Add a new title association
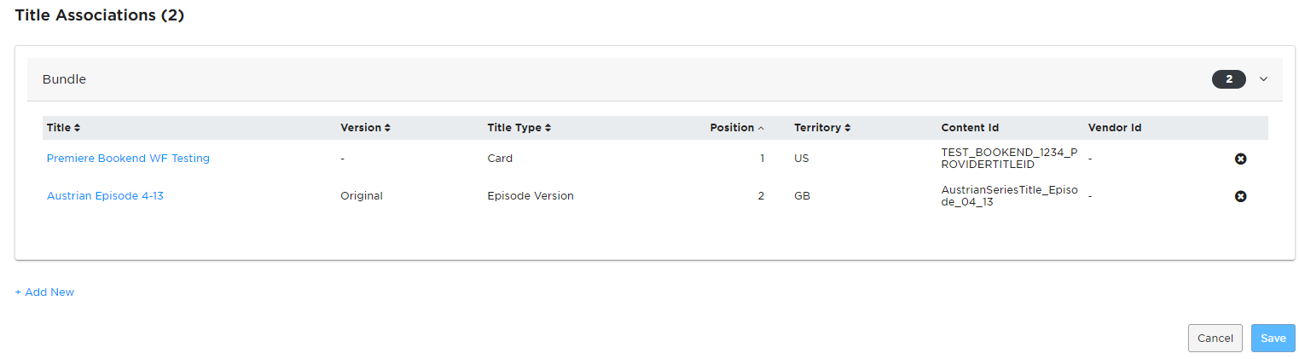 click(x=44, y=292)
